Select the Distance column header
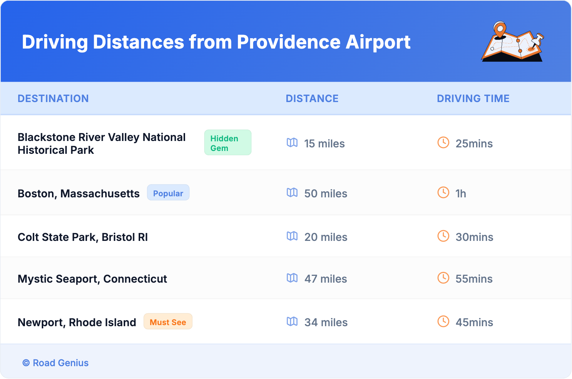 (x=312, y=98)
